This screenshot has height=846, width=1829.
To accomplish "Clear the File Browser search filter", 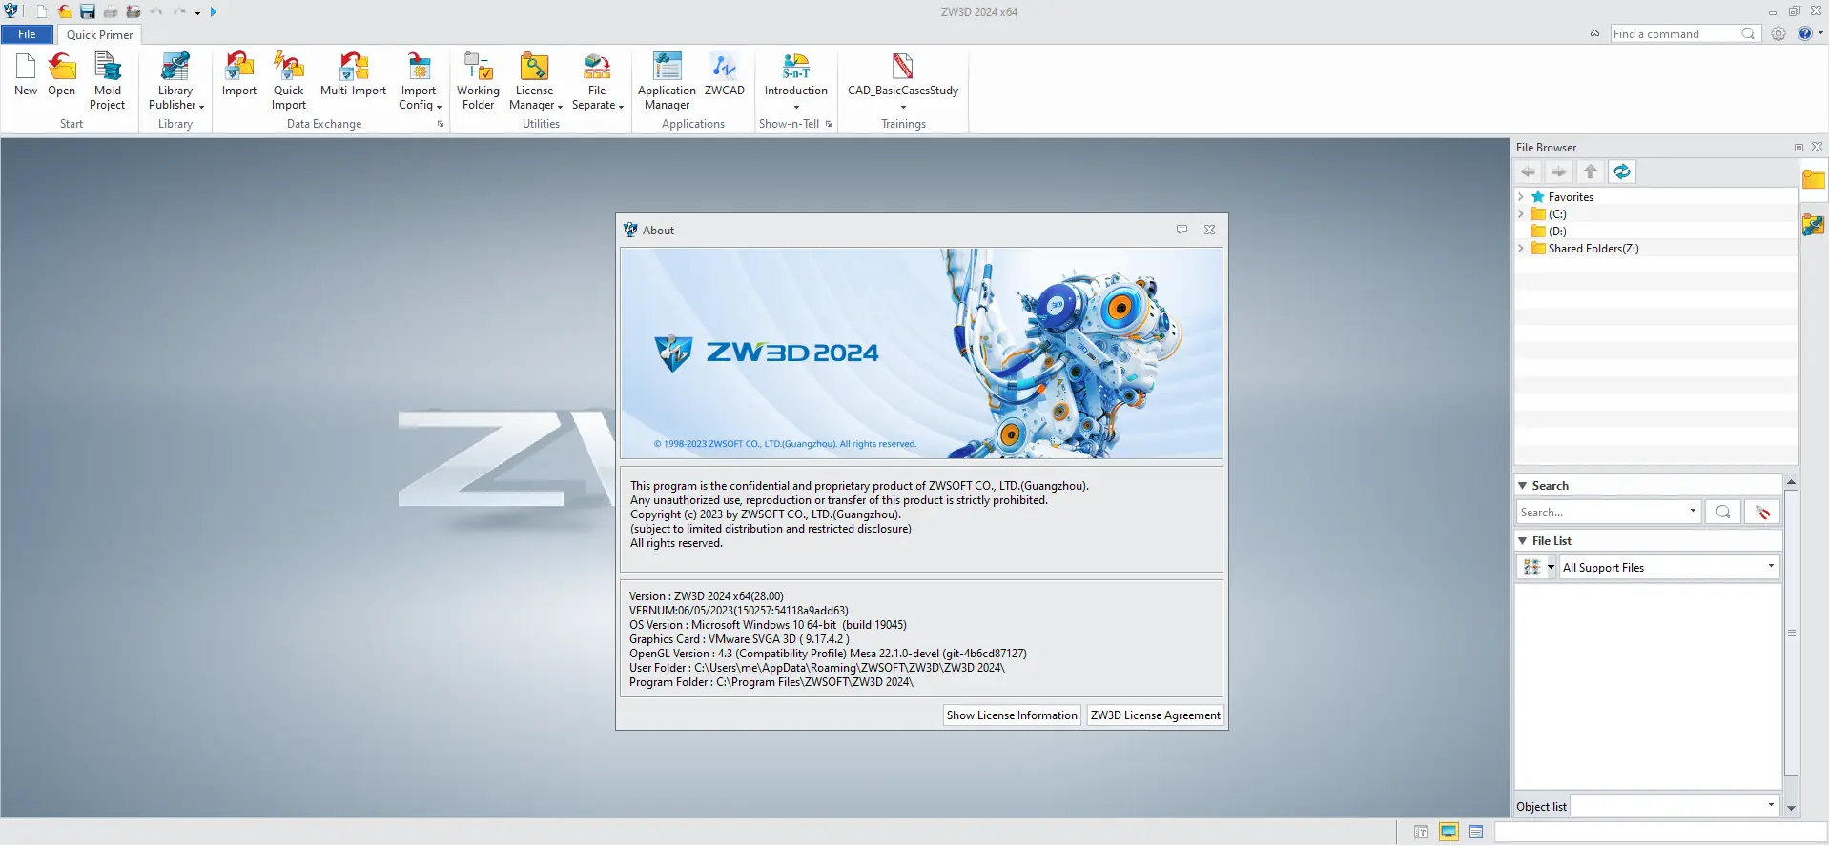I will (1762, 512).
